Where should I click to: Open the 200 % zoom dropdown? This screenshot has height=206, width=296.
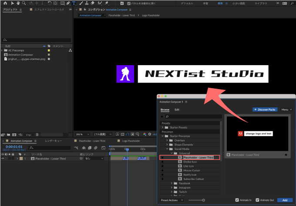coord(82,134)
